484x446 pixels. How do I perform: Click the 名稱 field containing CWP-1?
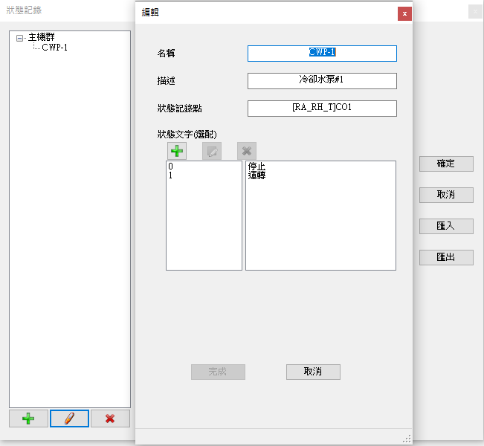tap(322, 54)
